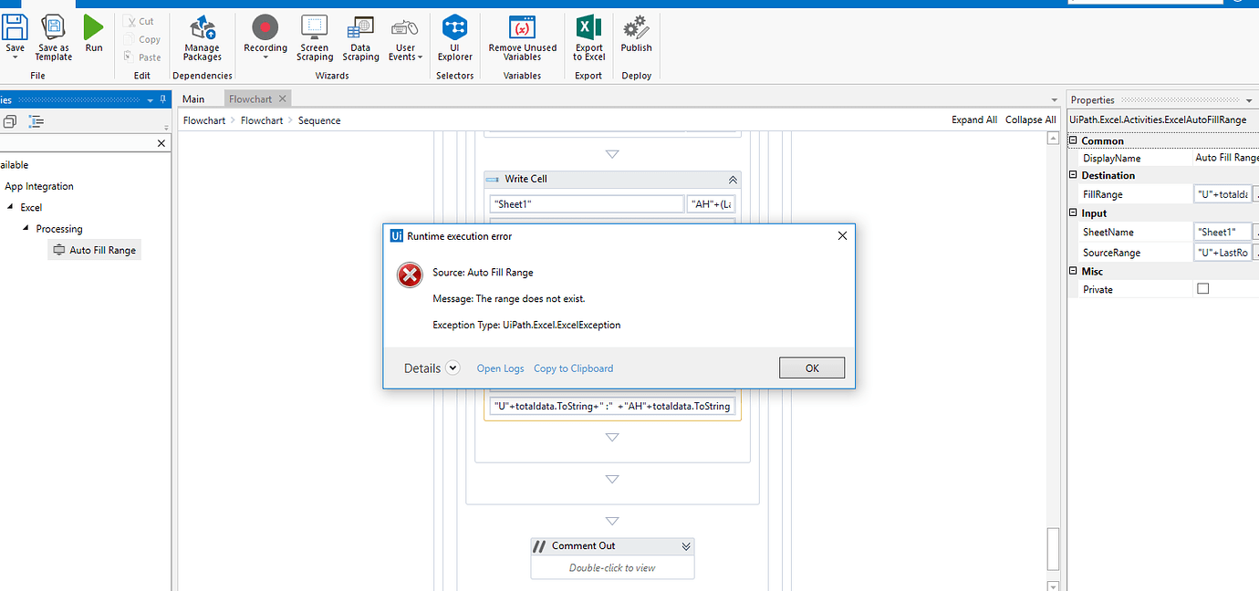Image resolution: width=1259 pixels, height=591 pixels.
Task: Click Collapse All in designer
Action: coord(1030,119)
